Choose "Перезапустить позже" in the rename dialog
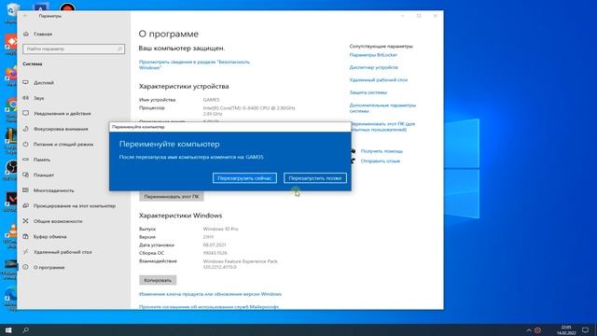Screen dimensions: 597x336 pyautogui.click(x=315, y=178)
